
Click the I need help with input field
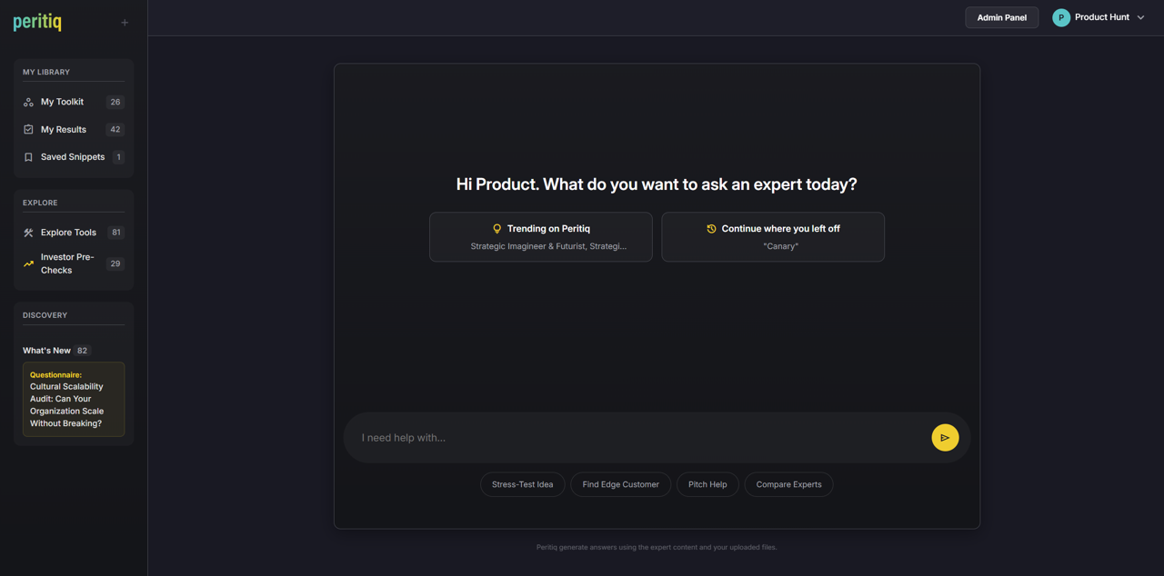coord(637,437)
